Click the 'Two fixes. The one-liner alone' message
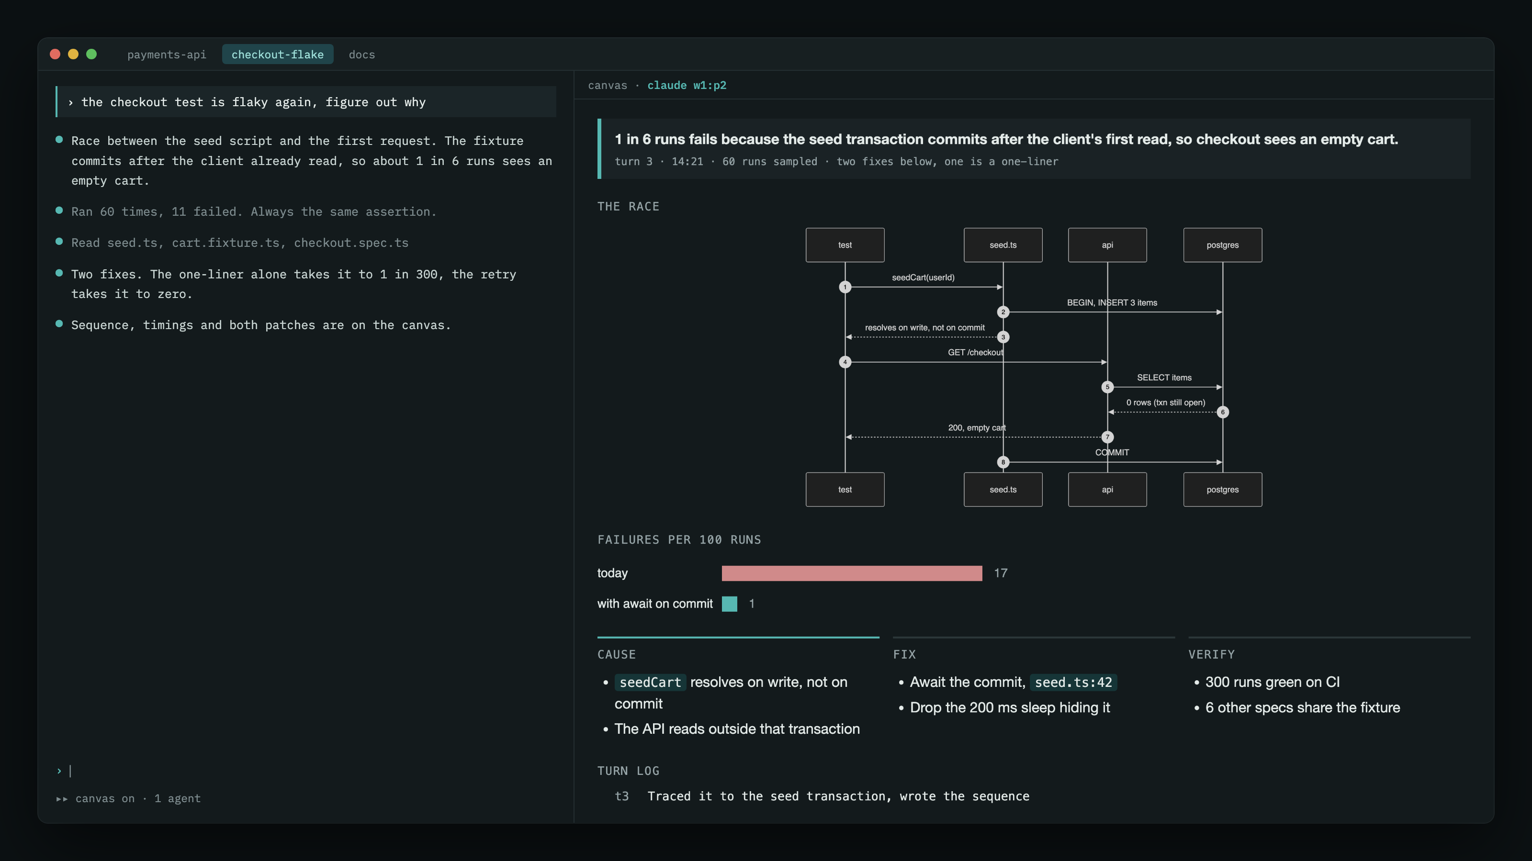1532x861 pixels. (x=294, y=284)
